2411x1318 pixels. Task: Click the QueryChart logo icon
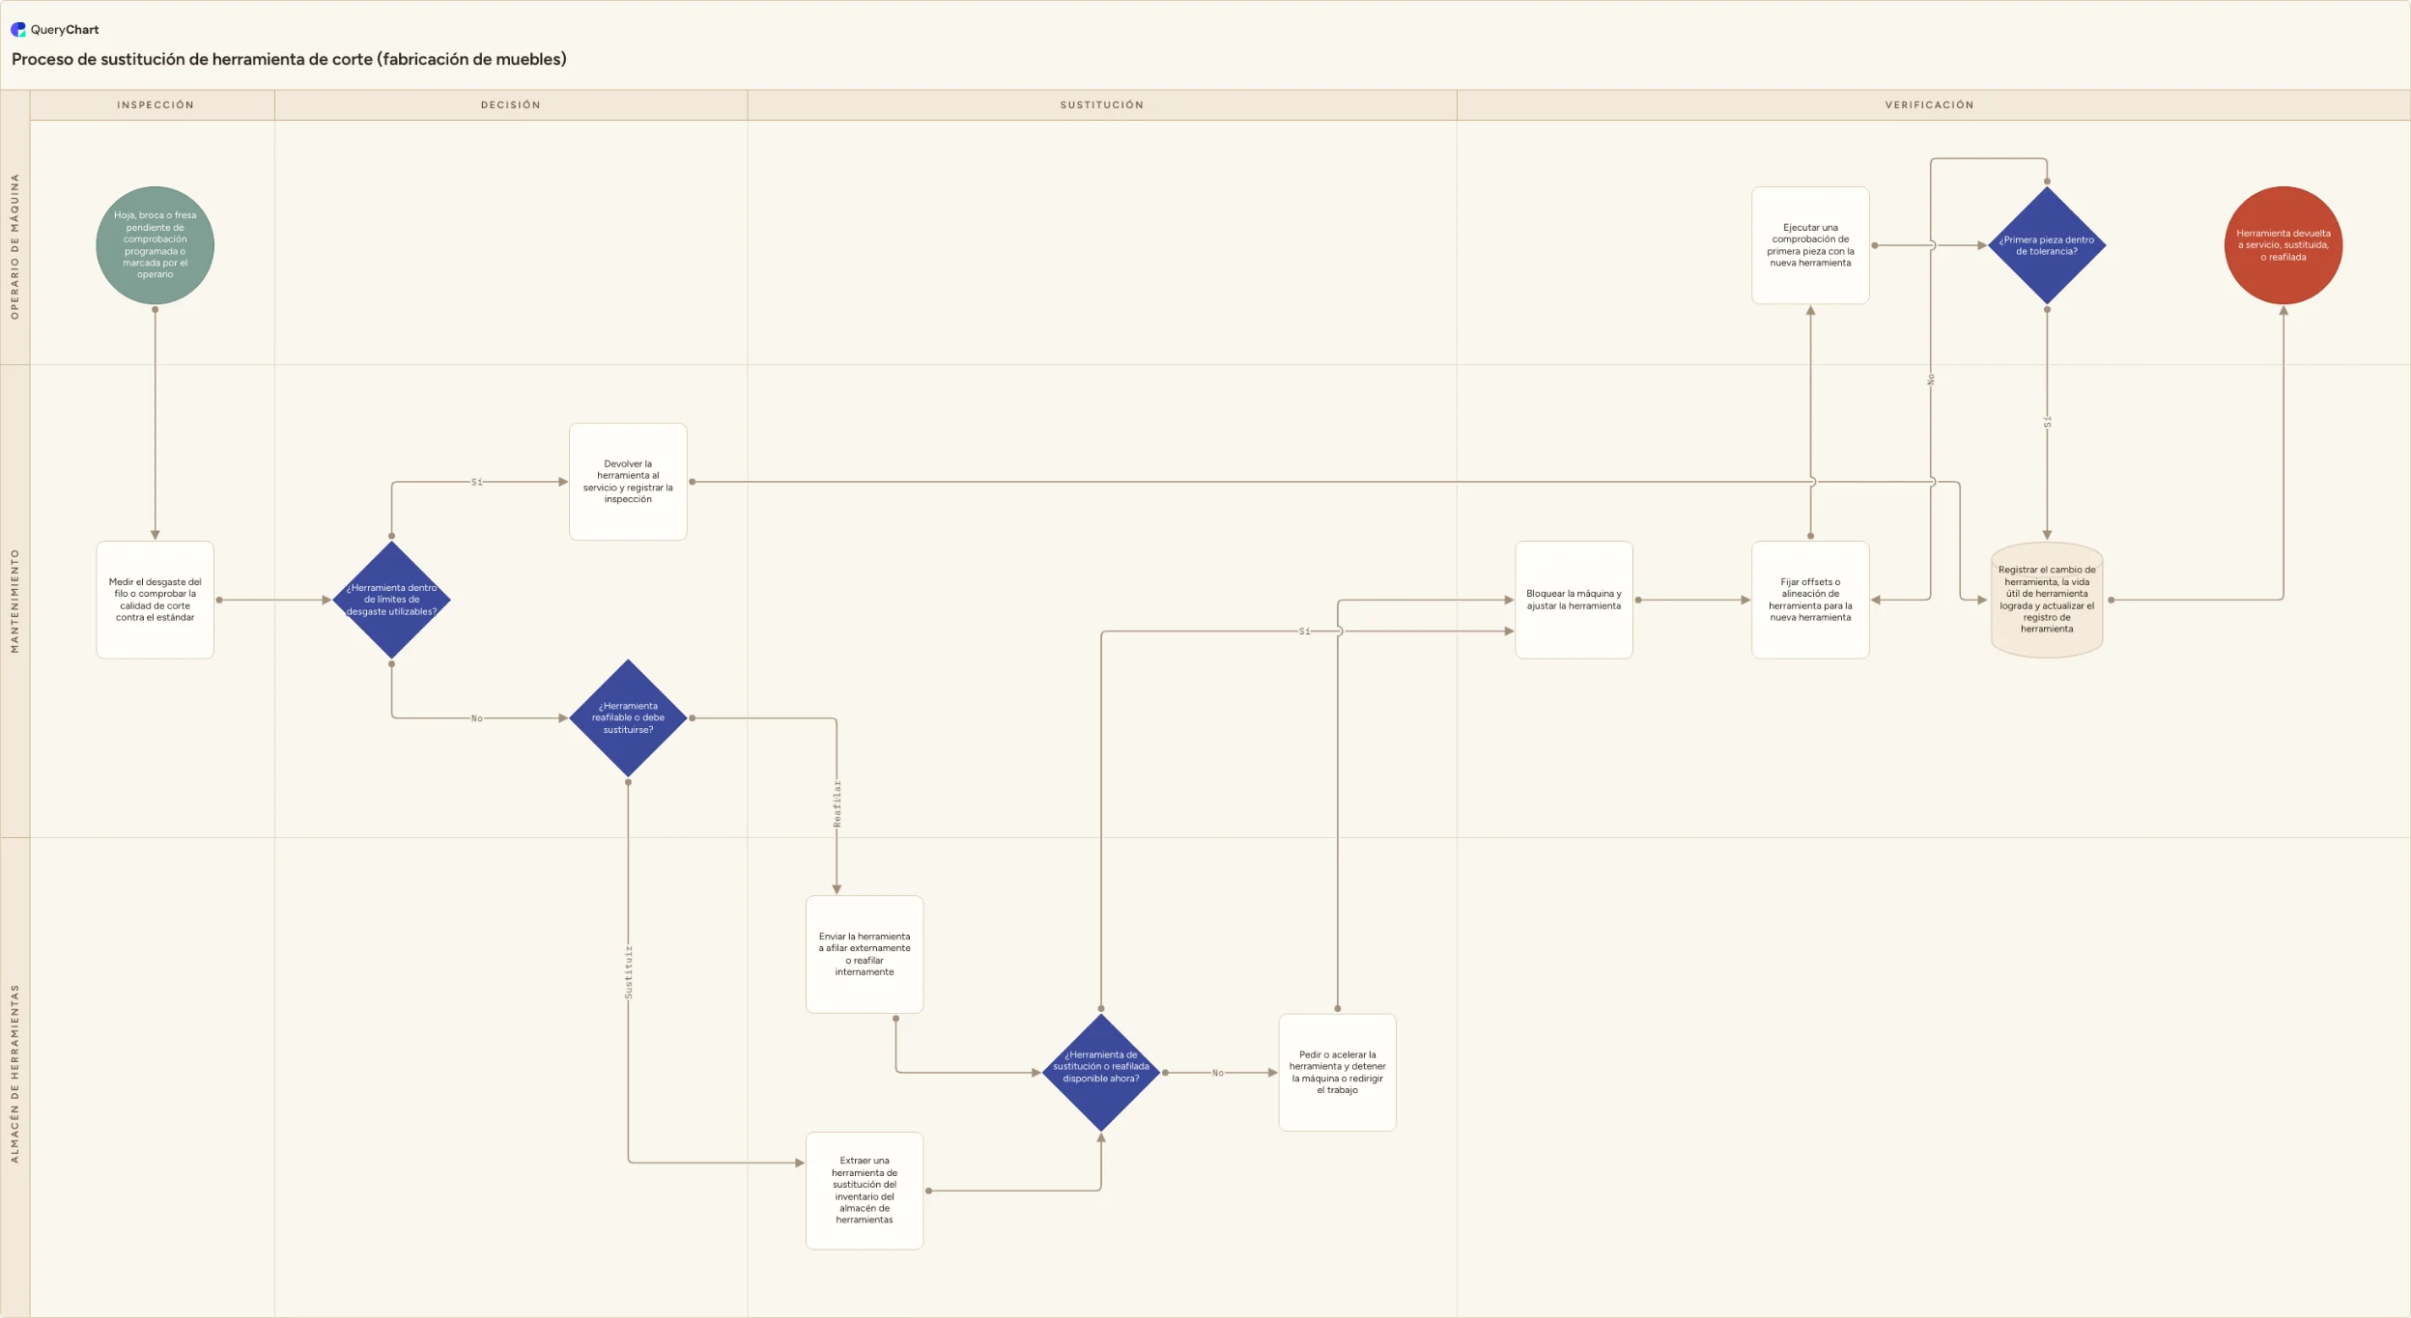point(18,30)
